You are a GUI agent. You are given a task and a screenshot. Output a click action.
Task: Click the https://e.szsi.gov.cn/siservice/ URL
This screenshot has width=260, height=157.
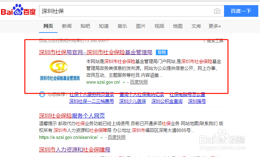coord(68,137)
